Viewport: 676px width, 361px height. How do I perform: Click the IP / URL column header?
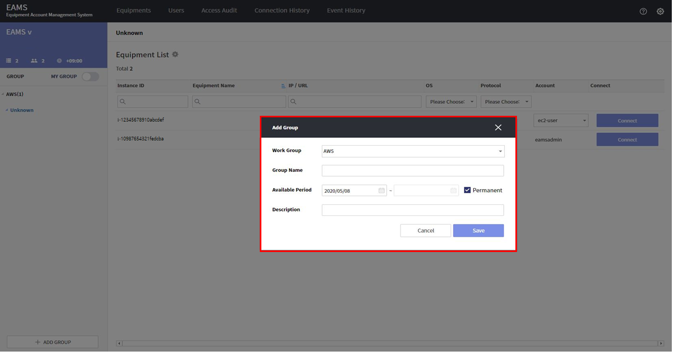click(x=298, y=85)
